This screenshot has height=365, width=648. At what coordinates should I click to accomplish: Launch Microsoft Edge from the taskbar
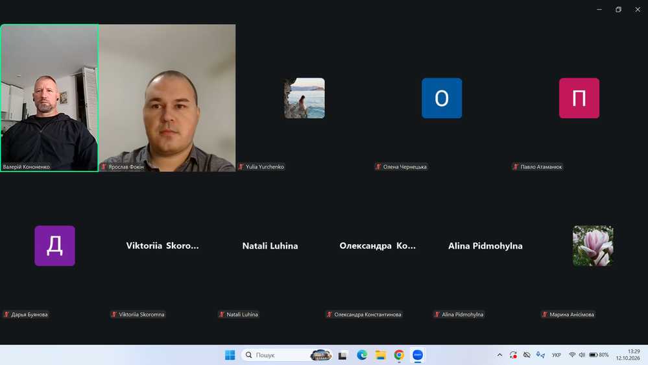pos(362,355)
